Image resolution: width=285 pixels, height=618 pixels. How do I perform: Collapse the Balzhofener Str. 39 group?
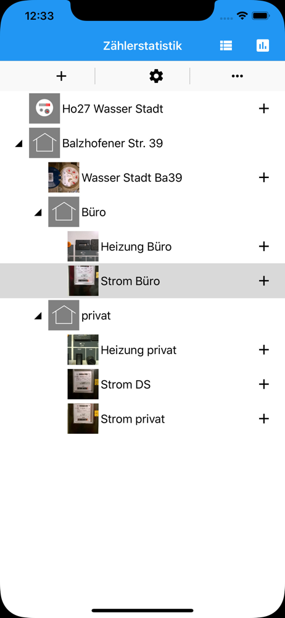pyautogui.click(x=19, y=144)
